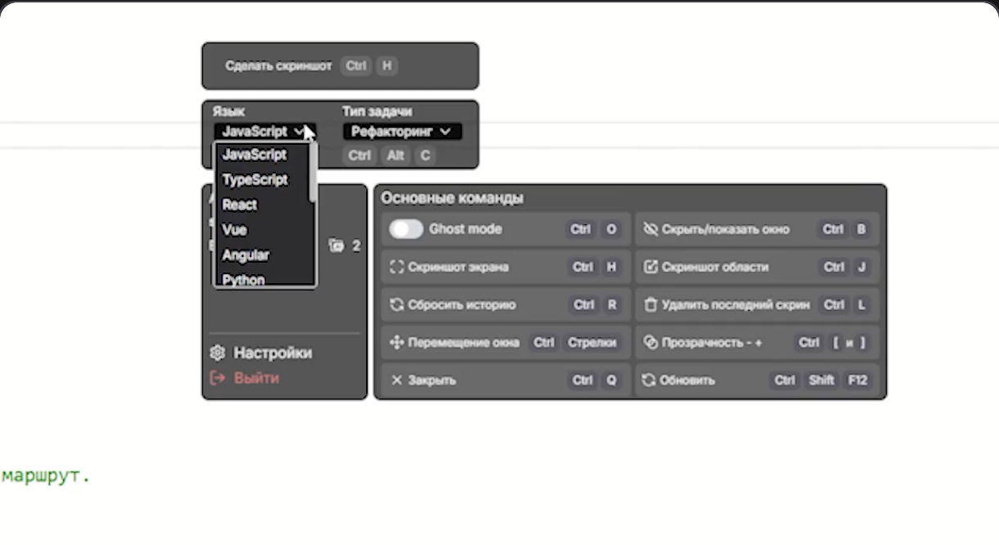Click the screenshot counter icon next to 2
Screen dimensions: 999x545
[x=337, y=245]
